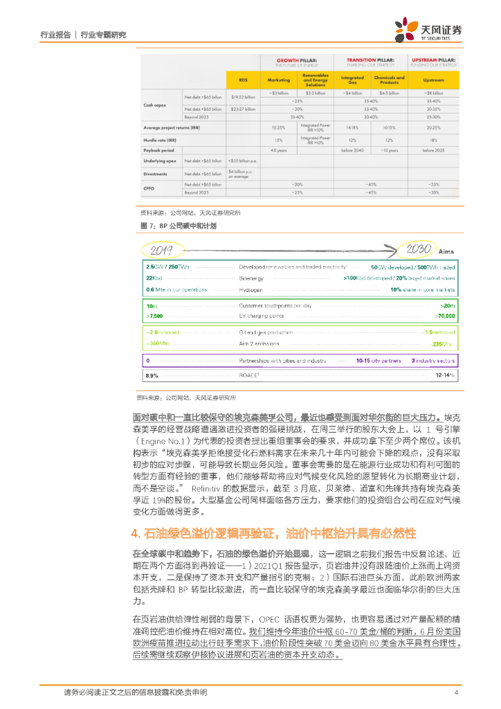The height and width of the screenshot is (709, 501).
Task: Click the 3 industry sectors text
Action: pyautogui.click(x=432, y=361)
